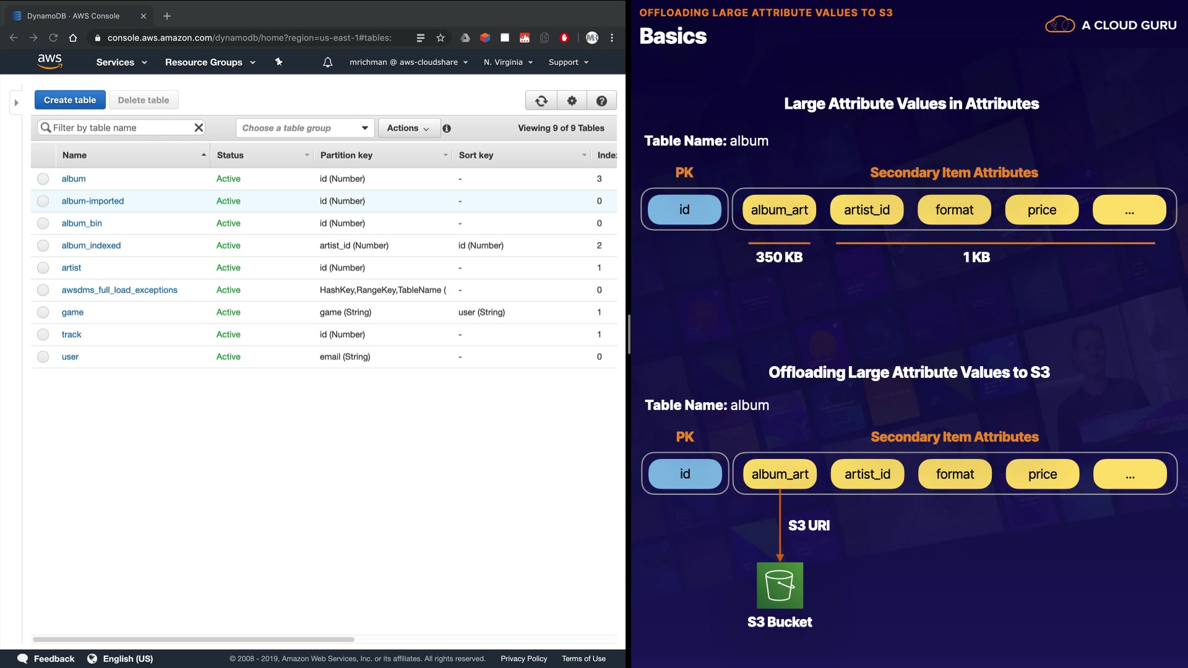This screenshot has height=668, width=1188.
Task: Select the album table radio button
Action: pos(43,179)
